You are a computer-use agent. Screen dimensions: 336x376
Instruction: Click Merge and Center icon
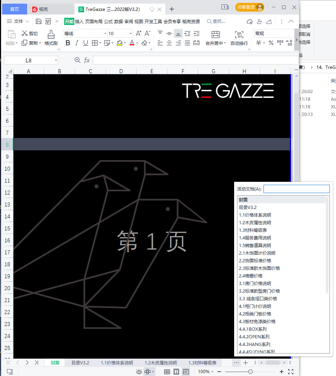(216, 34)
